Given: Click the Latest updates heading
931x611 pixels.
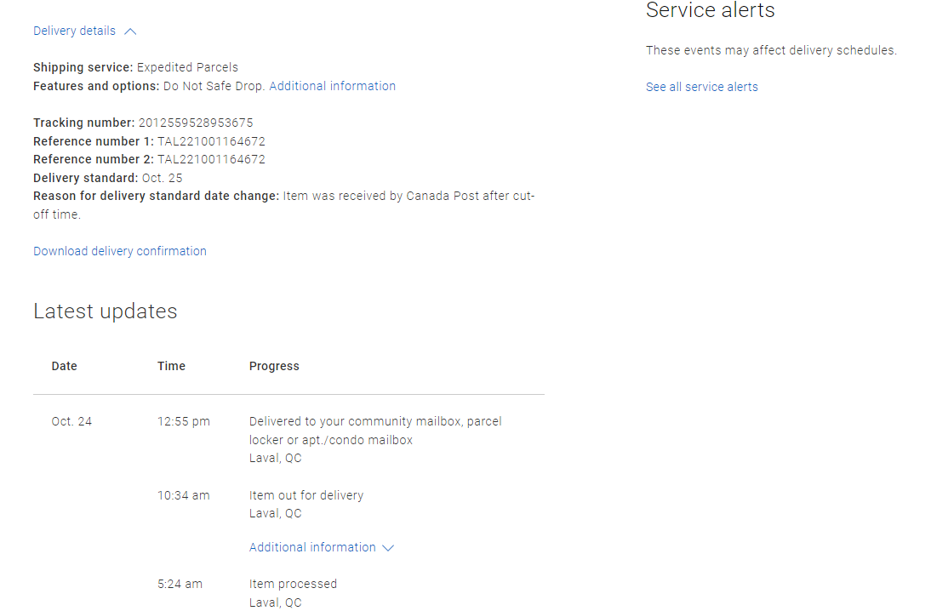Looking at the screenshot, I should click(106, 311).
